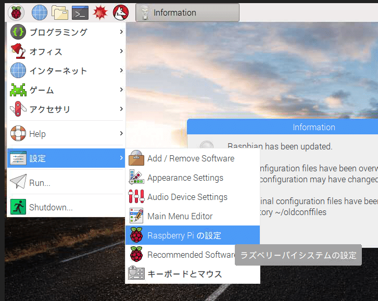Click the keyboard and mouse icon

[136, 273]
